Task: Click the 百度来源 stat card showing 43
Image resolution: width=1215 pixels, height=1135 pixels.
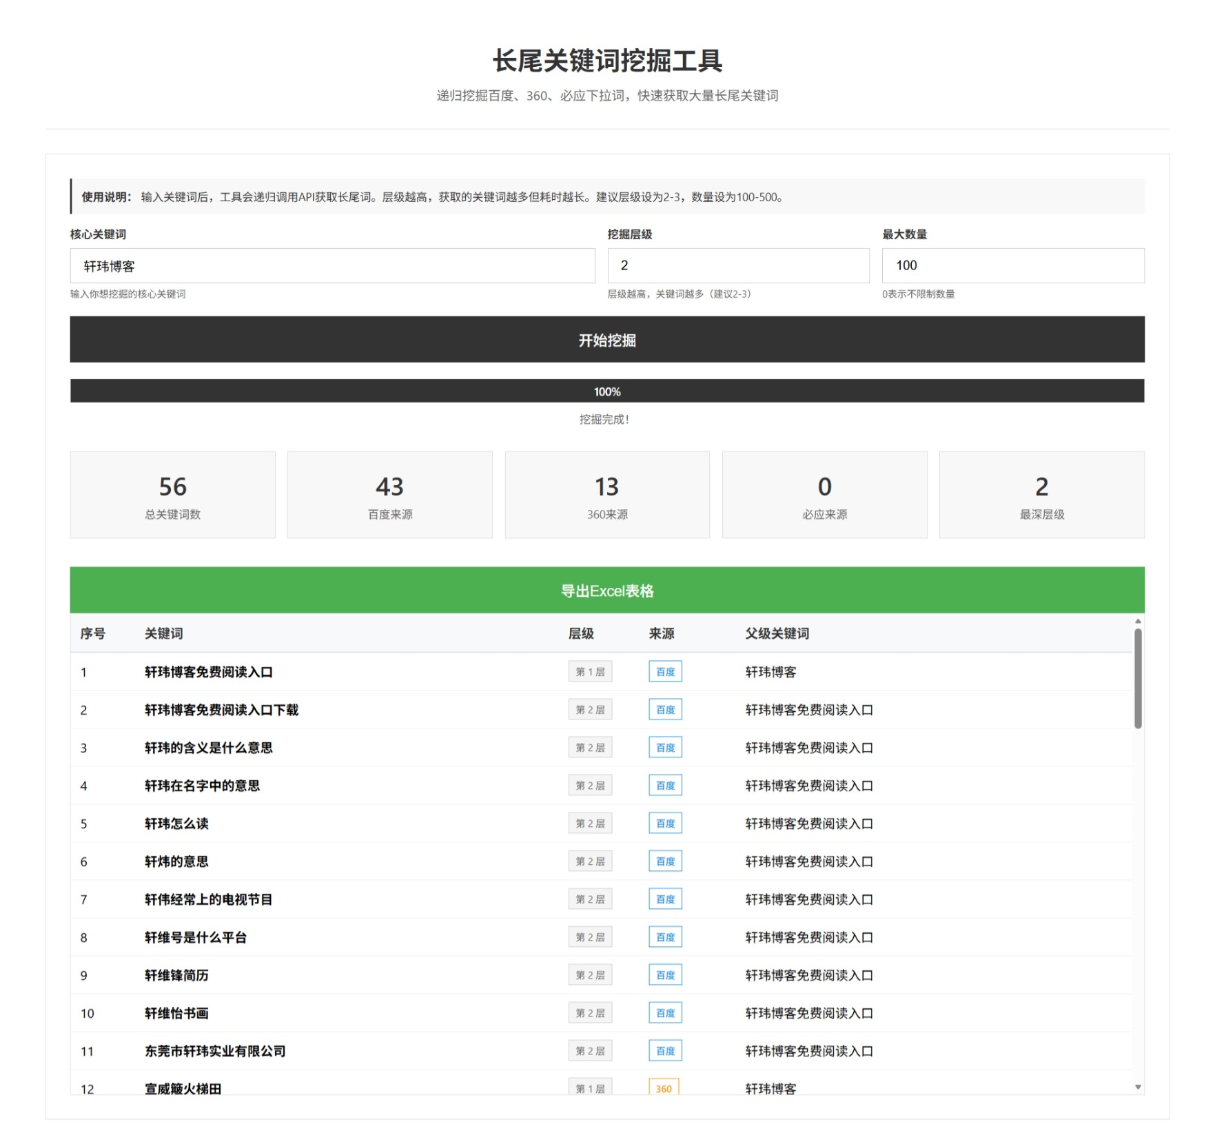Action: pyautogui.click(x=389, y=495)
